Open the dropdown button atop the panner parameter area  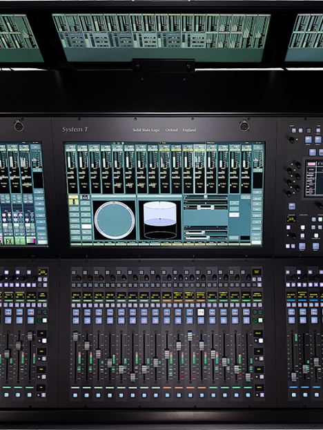coord(245,197)
